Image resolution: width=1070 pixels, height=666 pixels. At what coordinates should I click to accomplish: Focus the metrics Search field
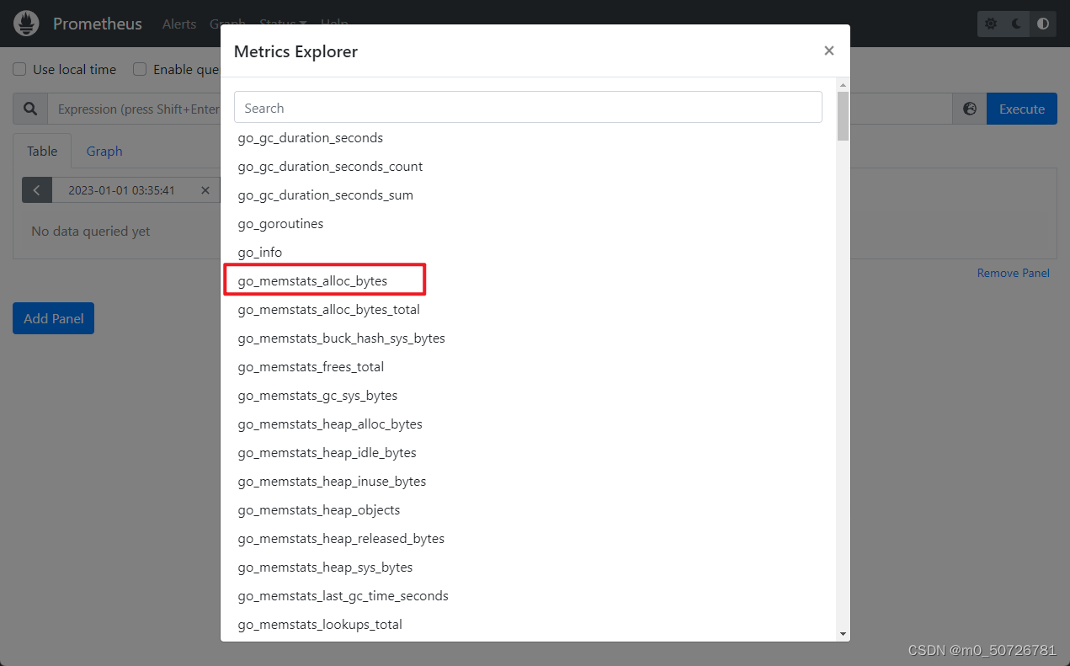[x=528, y=108]
